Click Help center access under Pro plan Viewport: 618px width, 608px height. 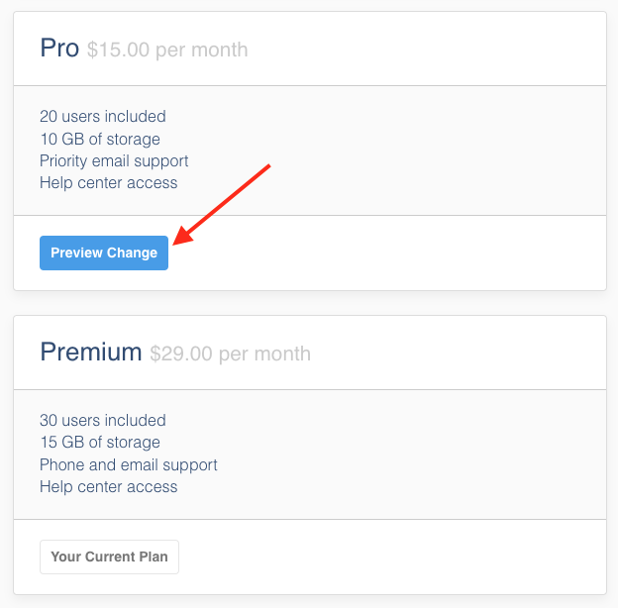click(109, 182)
